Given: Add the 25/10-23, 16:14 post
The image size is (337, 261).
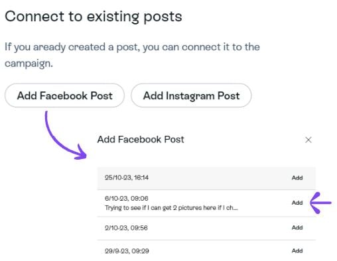Looking at the screenshot, I should (297, 178).
